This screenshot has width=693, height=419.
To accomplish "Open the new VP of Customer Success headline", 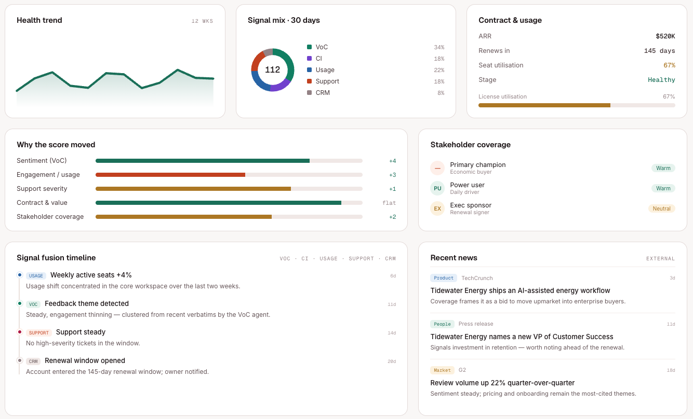I will pos(522,337).
